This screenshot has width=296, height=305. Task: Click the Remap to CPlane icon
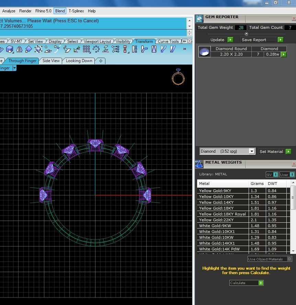77,49
